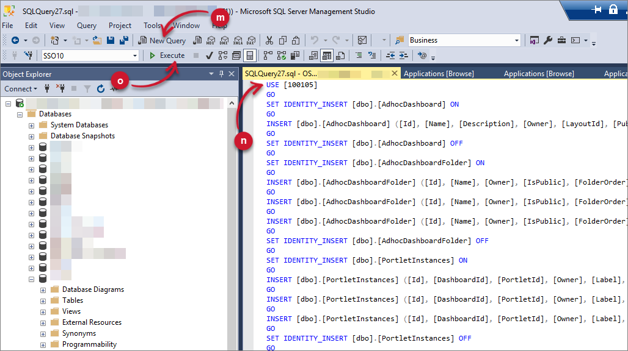The height and width of the screenshot is (351, 628).
Task: Enable results to grid mode
Action: 327,55
